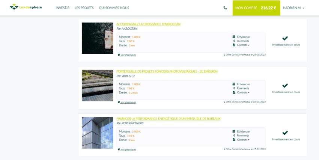Open Financer la performance énergétique project link

(169, 118)
